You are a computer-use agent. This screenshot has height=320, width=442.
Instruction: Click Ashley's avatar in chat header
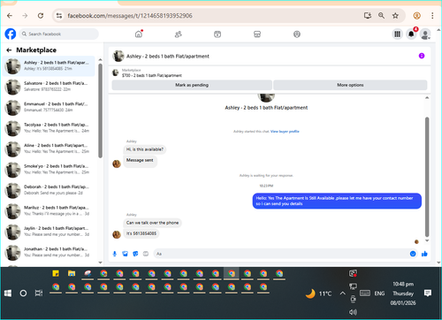(x=118, y=56)
